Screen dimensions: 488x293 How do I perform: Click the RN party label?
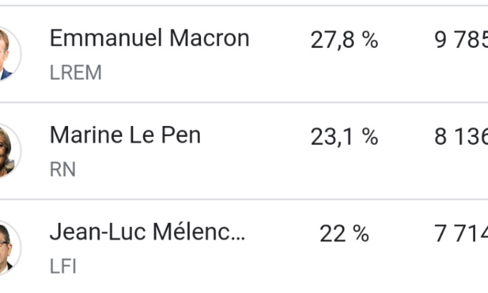tap(62, 169)
